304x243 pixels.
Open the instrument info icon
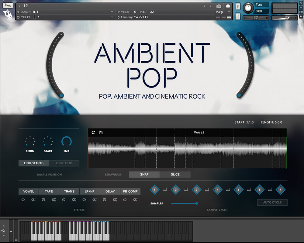point(228,6)
